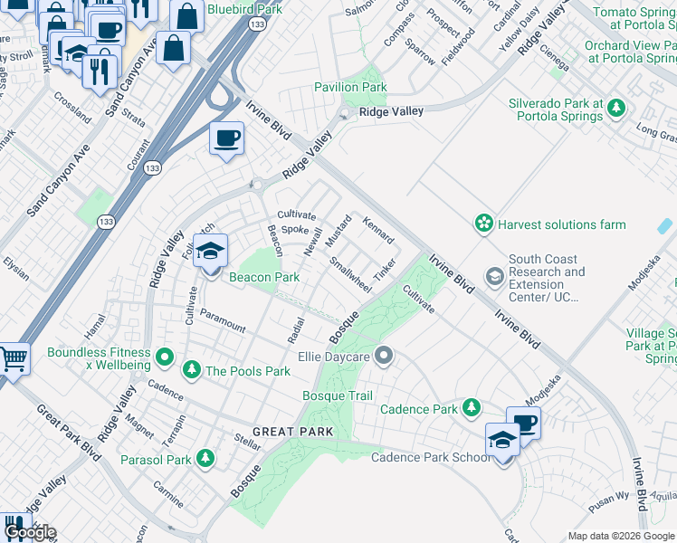The width and height of the screenshot is (677, 543).
Task: Click the Cadence Park School label
Action: [x=431, y=457]
